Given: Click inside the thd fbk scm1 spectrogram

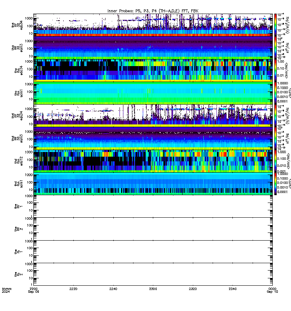Looking at the screenshot, I should pyautogui.click(x=153, y=183).
